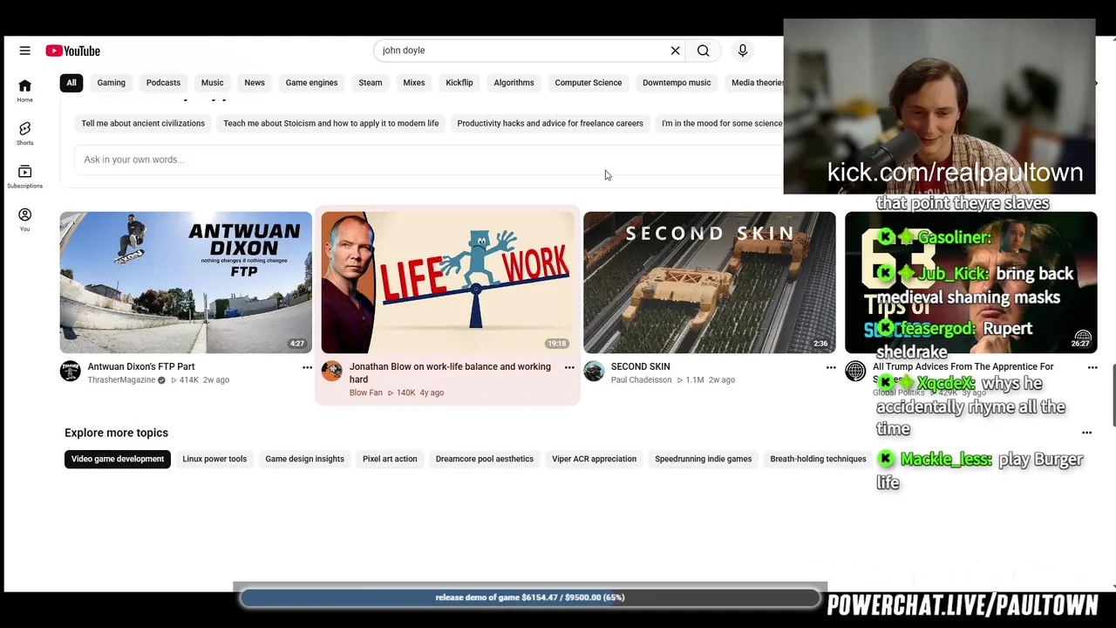1116x628 pixels.
Task: Open ThrasherMagazine channel name link
Action: pos(121,380)
